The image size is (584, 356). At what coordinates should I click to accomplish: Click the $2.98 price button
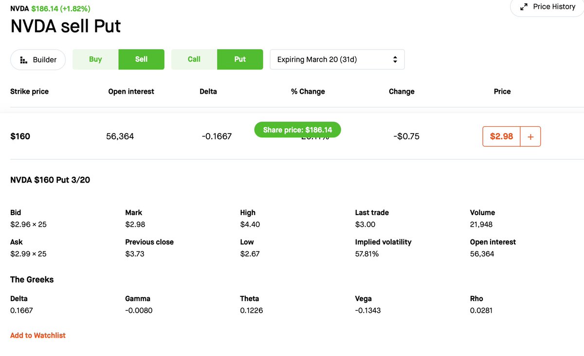[501, 136]
